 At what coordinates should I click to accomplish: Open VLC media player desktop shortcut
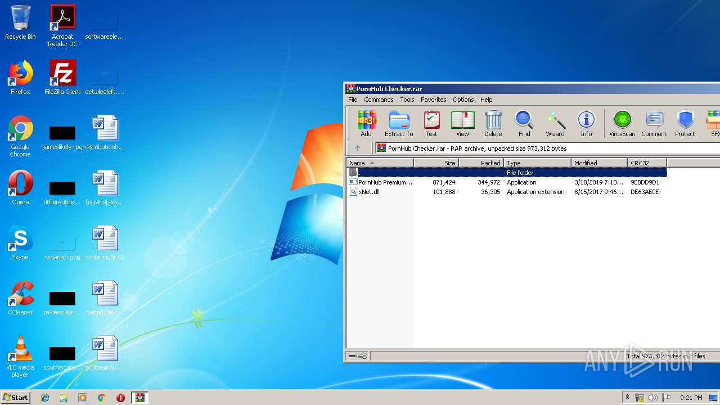click(20, 357)
